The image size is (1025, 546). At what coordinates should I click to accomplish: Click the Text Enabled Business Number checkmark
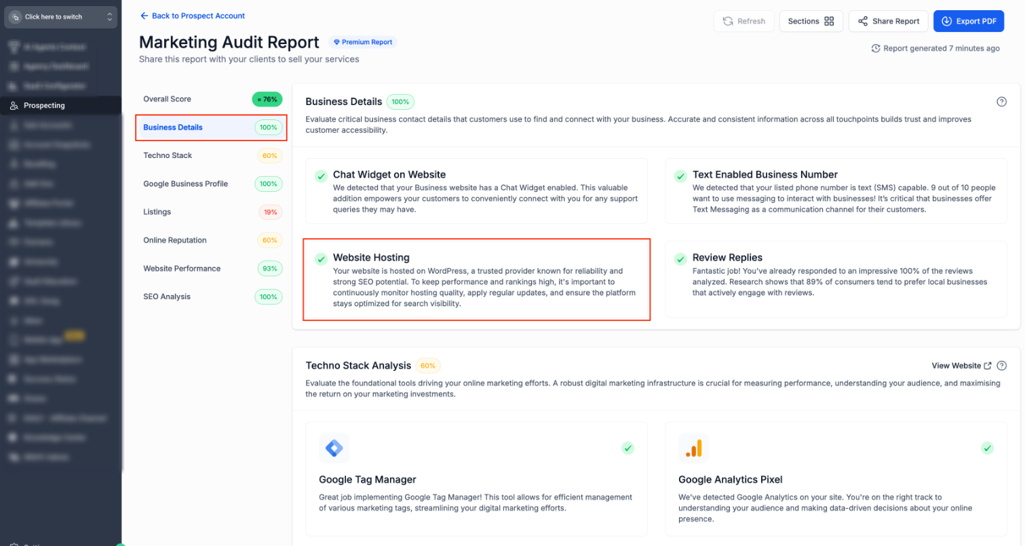click(x=680, y=176)
